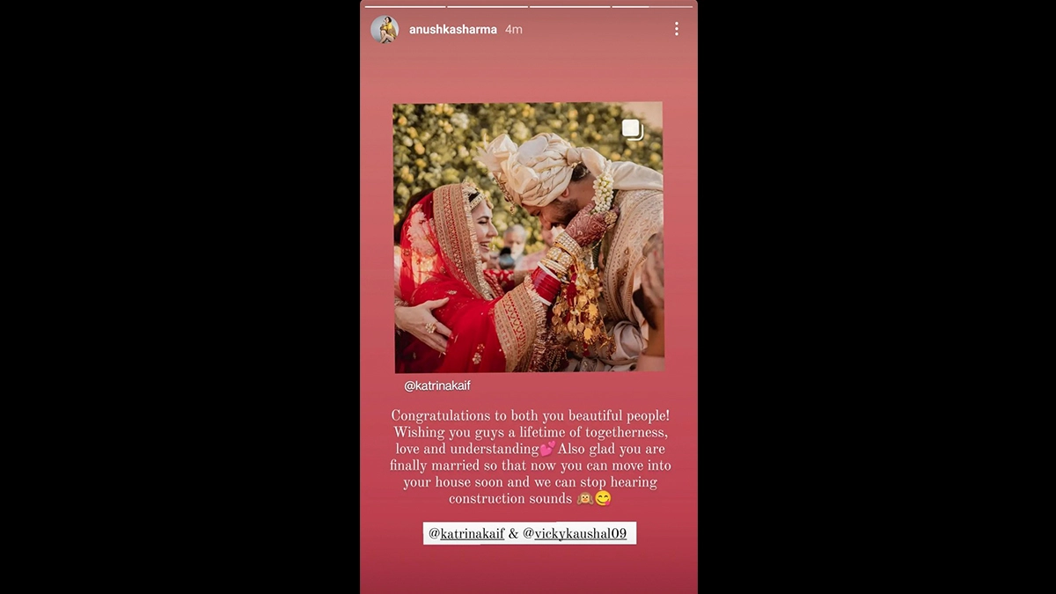1056x594 pixels.
Task: Click the yum face emoji
Action: pos(603,498)
